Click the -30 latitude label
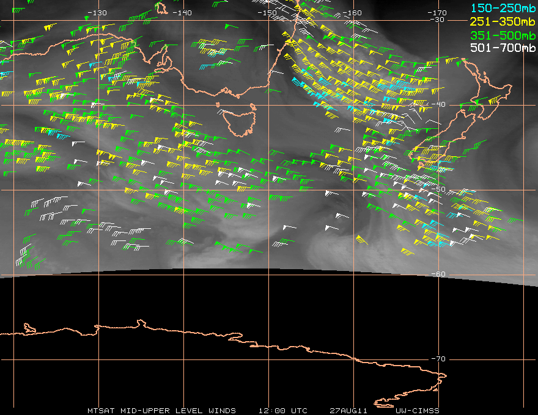Image resolution: width=538 pixels, height=415 pixels. (437, 20)
